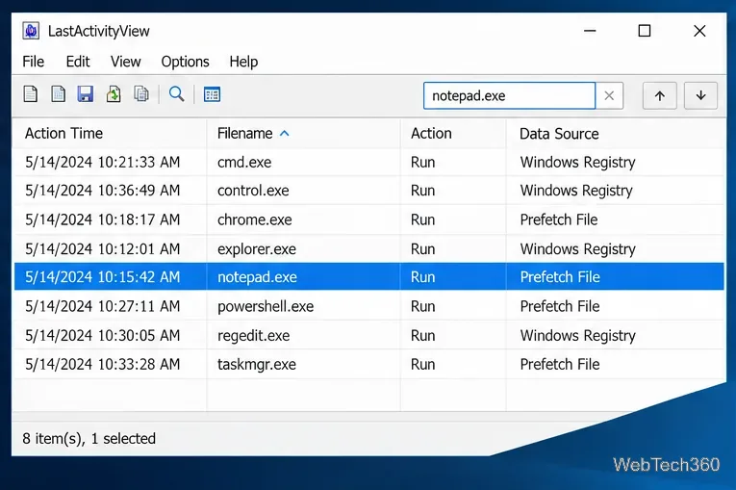Click Prefetch File in the notepad.exe row
This screenshot has height=490, width=736.
(x=560, y=277)
